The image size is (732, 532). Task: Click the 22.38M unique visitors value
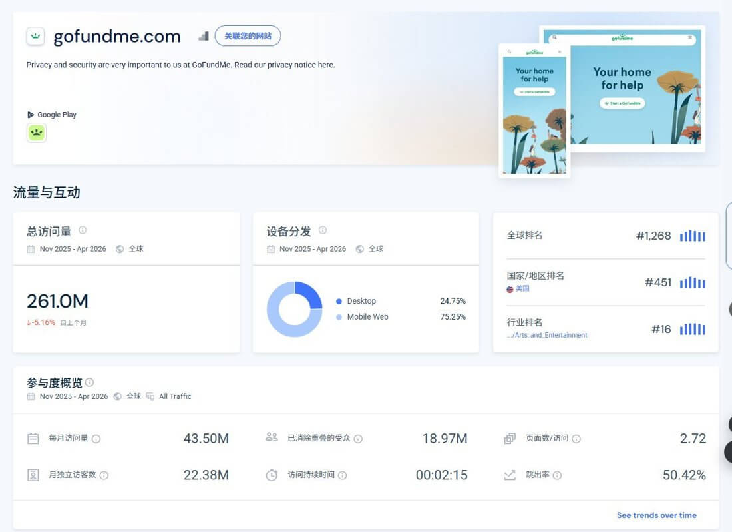pyautogui.click(x=206, y=475)
